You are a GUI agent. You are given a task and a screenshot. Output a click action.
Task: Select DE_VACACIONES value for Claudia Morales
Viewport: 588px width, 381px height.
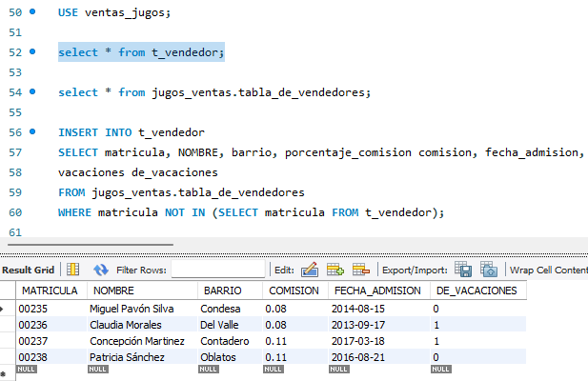click(x=478, y=325)
